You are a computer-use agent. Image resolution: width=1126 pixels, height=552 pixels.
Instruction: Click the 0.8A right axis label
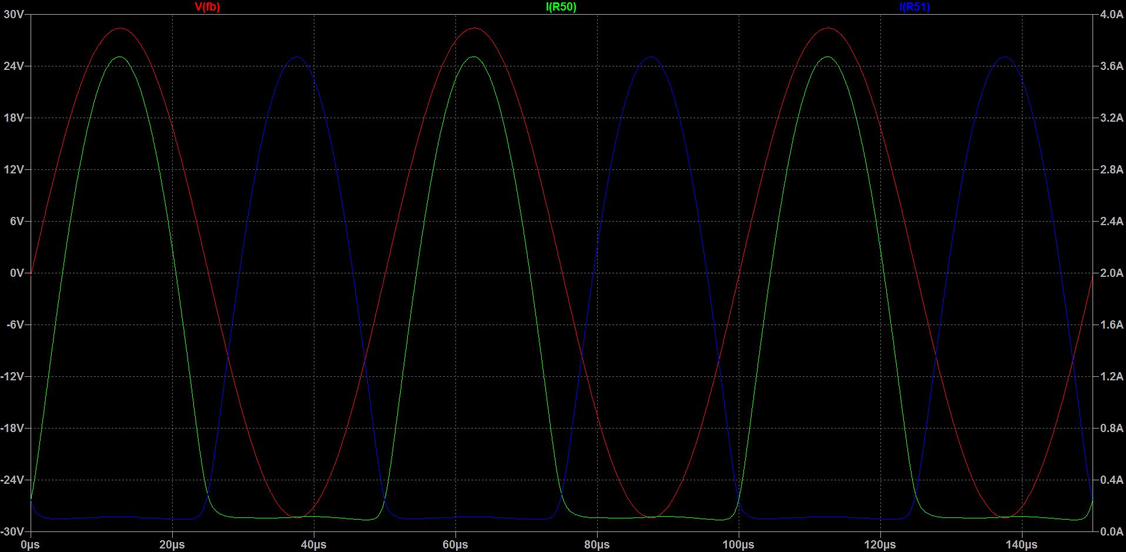(1111, 428)
